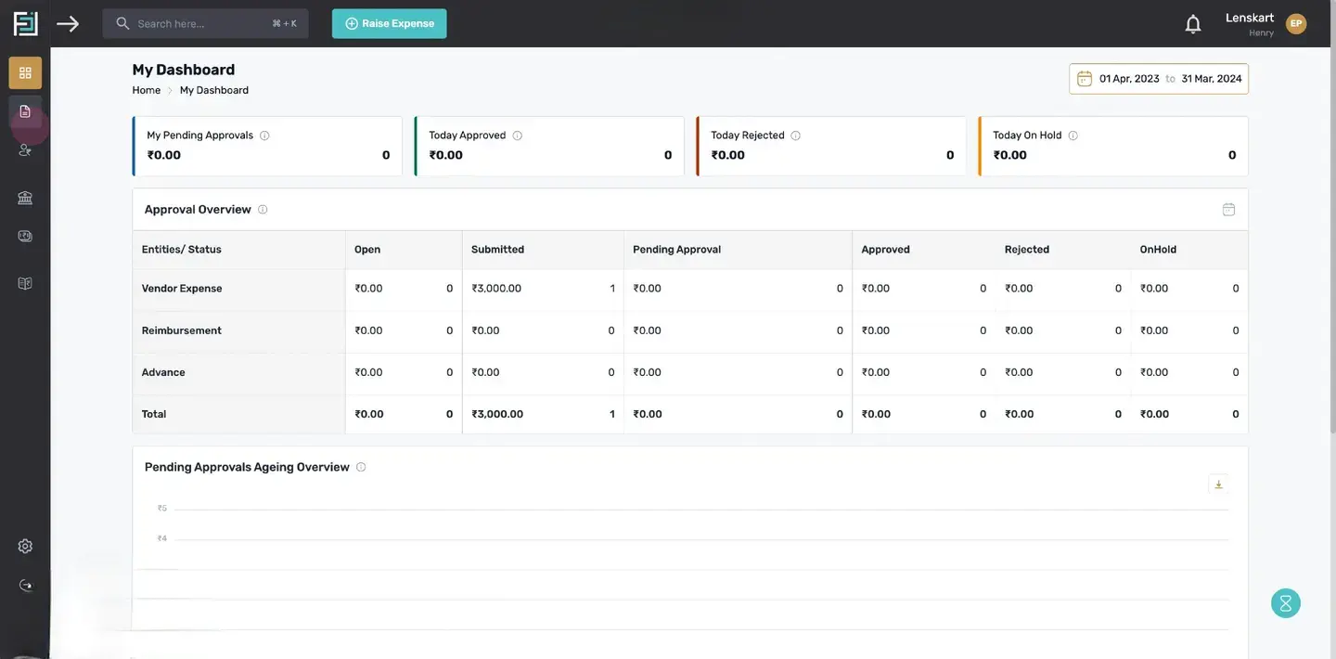Open the settings gear in sidebar
Screen dimensions: 1336x659
pyautogui.click(x=25, y=546)
